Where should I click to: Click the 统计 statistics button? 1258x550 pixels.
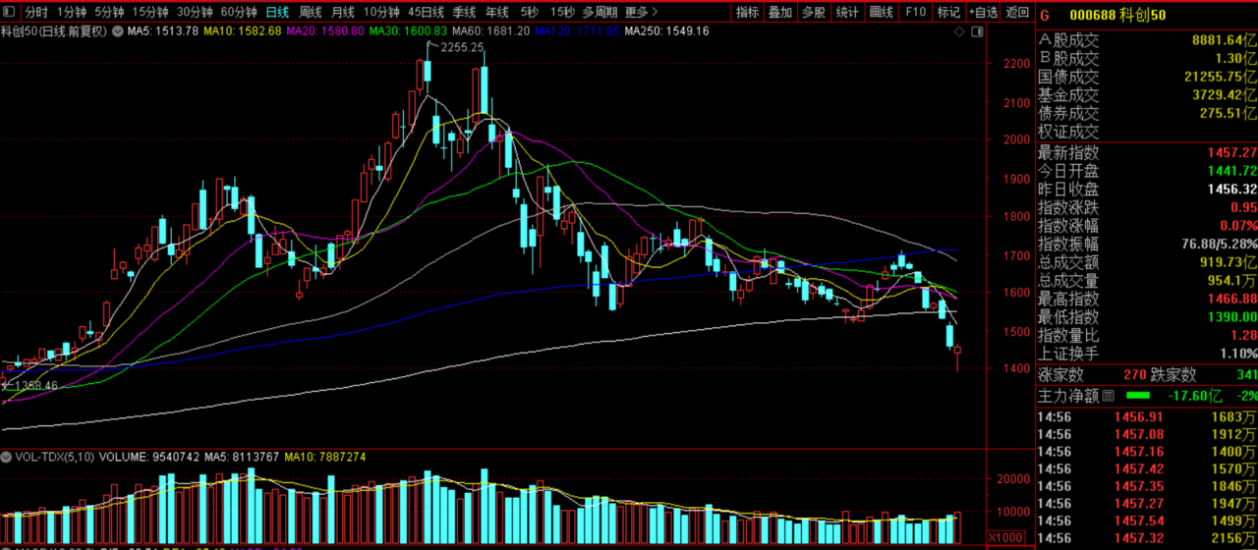coord(847,13)
